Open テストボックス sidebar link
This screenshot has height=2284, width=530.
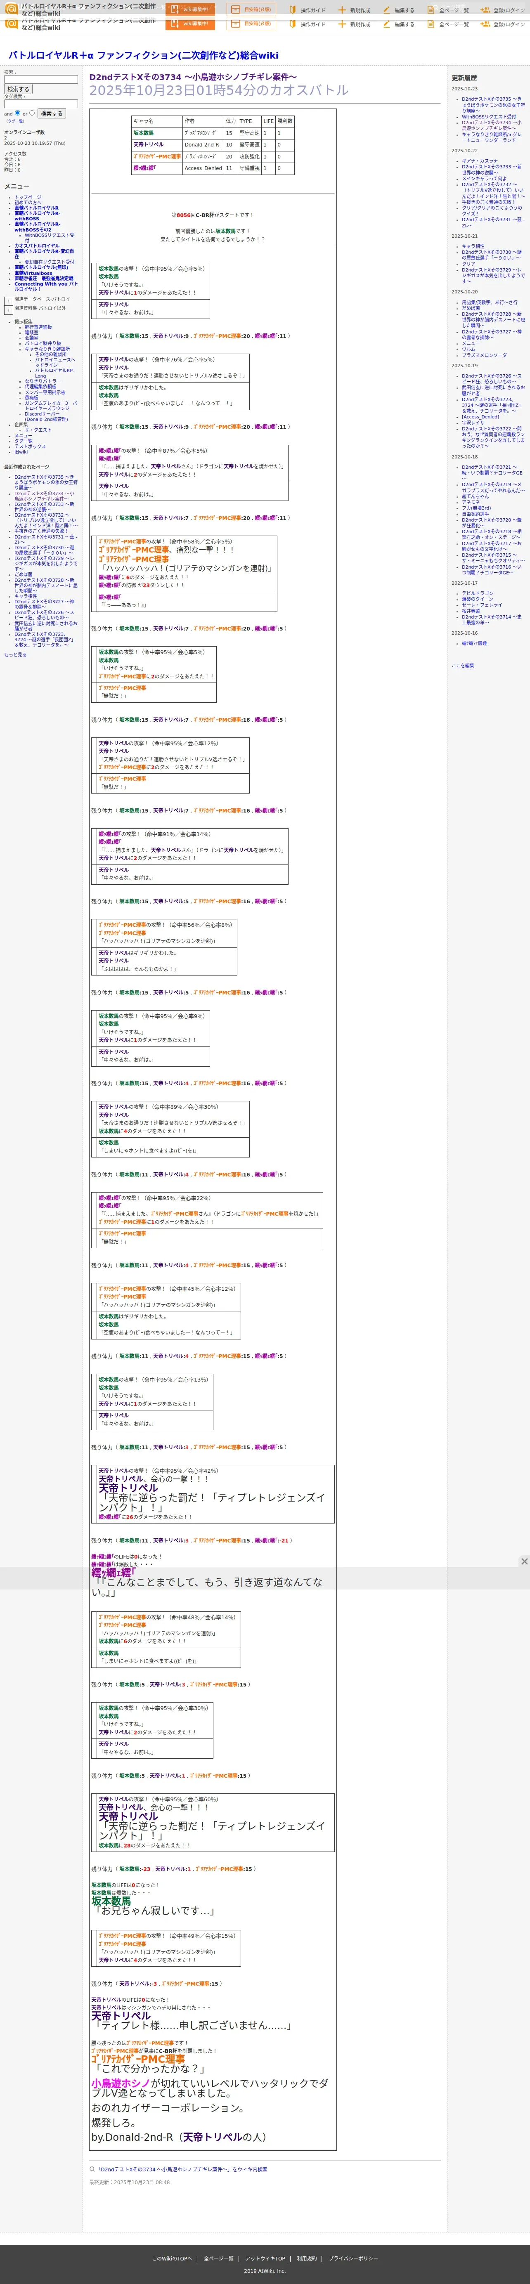(x=30, y=446)
